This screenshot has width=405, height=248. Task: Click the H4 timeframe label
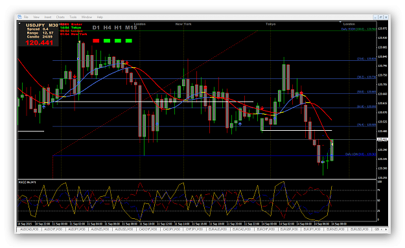107,28
